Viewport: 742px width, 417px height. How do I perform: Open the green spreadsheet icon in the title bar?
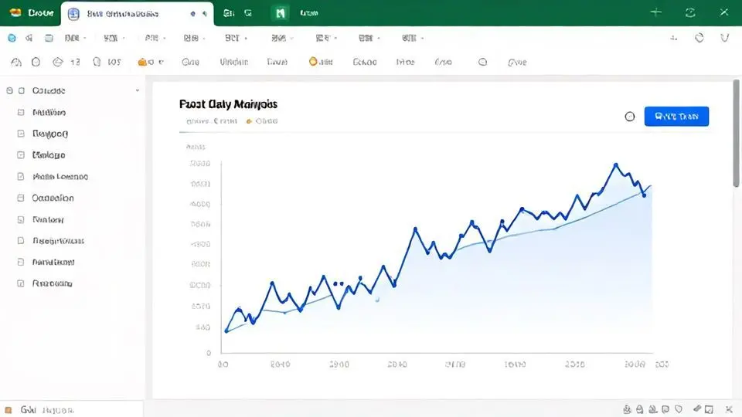[281, 13]
